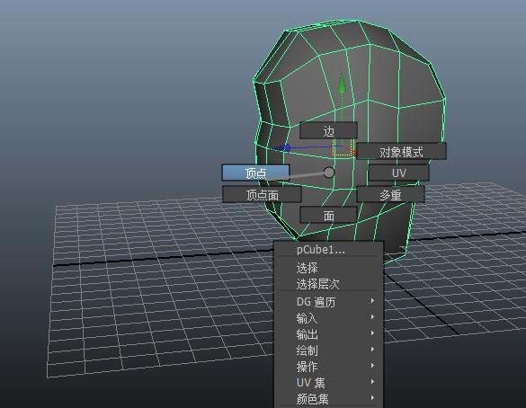Screen dimensions: 526x408
Task: Choose 边 edge mode option
Action: click(x=328, y=130)
